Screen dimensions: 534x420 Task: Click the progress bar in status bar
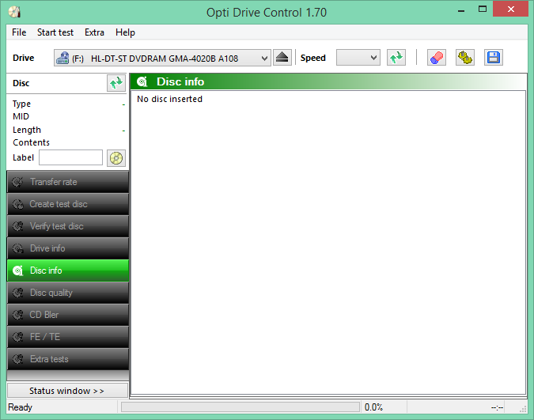coord(240,407)
